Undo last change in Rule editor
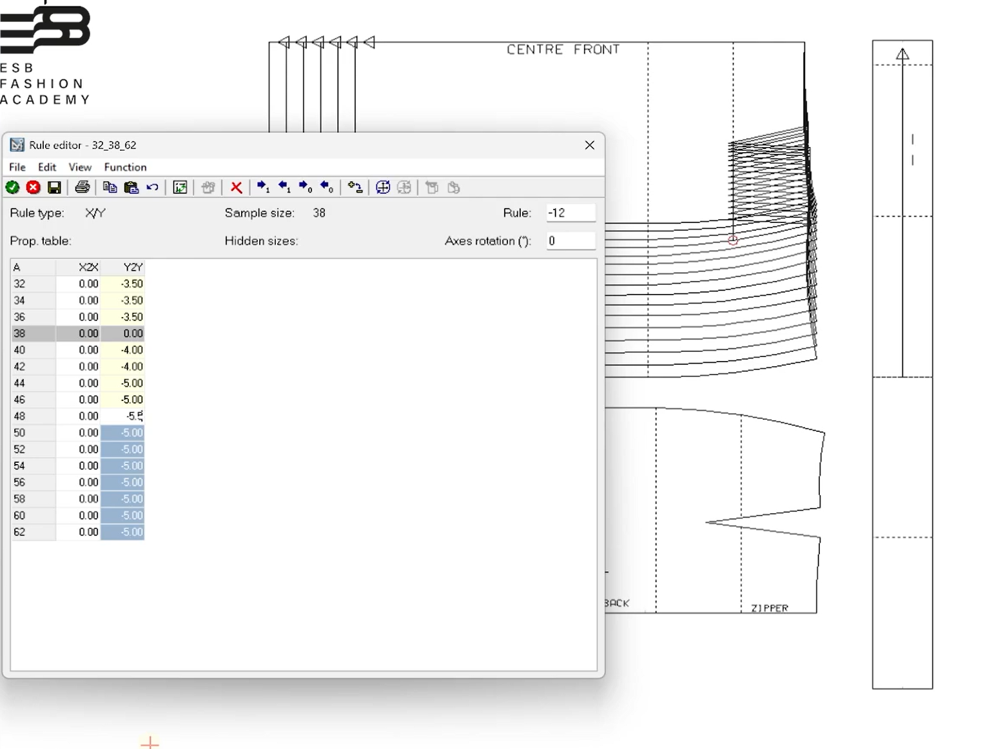The width and height of the screenshot is (983, 749). click(152, 188)
